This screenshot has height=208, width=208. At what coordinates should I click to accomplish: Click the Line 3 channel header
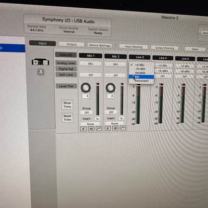tap(139, 57)
